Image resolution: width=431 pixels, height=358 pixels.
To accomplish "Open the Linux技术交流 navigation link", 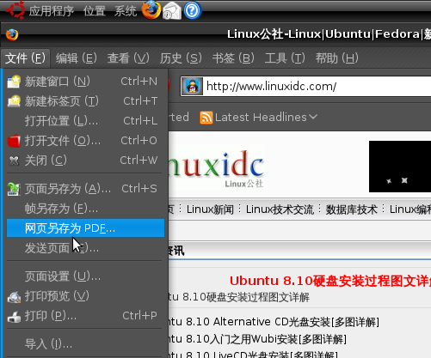I will (x=280, y=209).
